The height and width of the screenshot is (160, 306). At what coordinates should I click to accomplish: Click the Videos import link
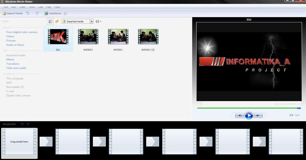click(x=10, y=36)
